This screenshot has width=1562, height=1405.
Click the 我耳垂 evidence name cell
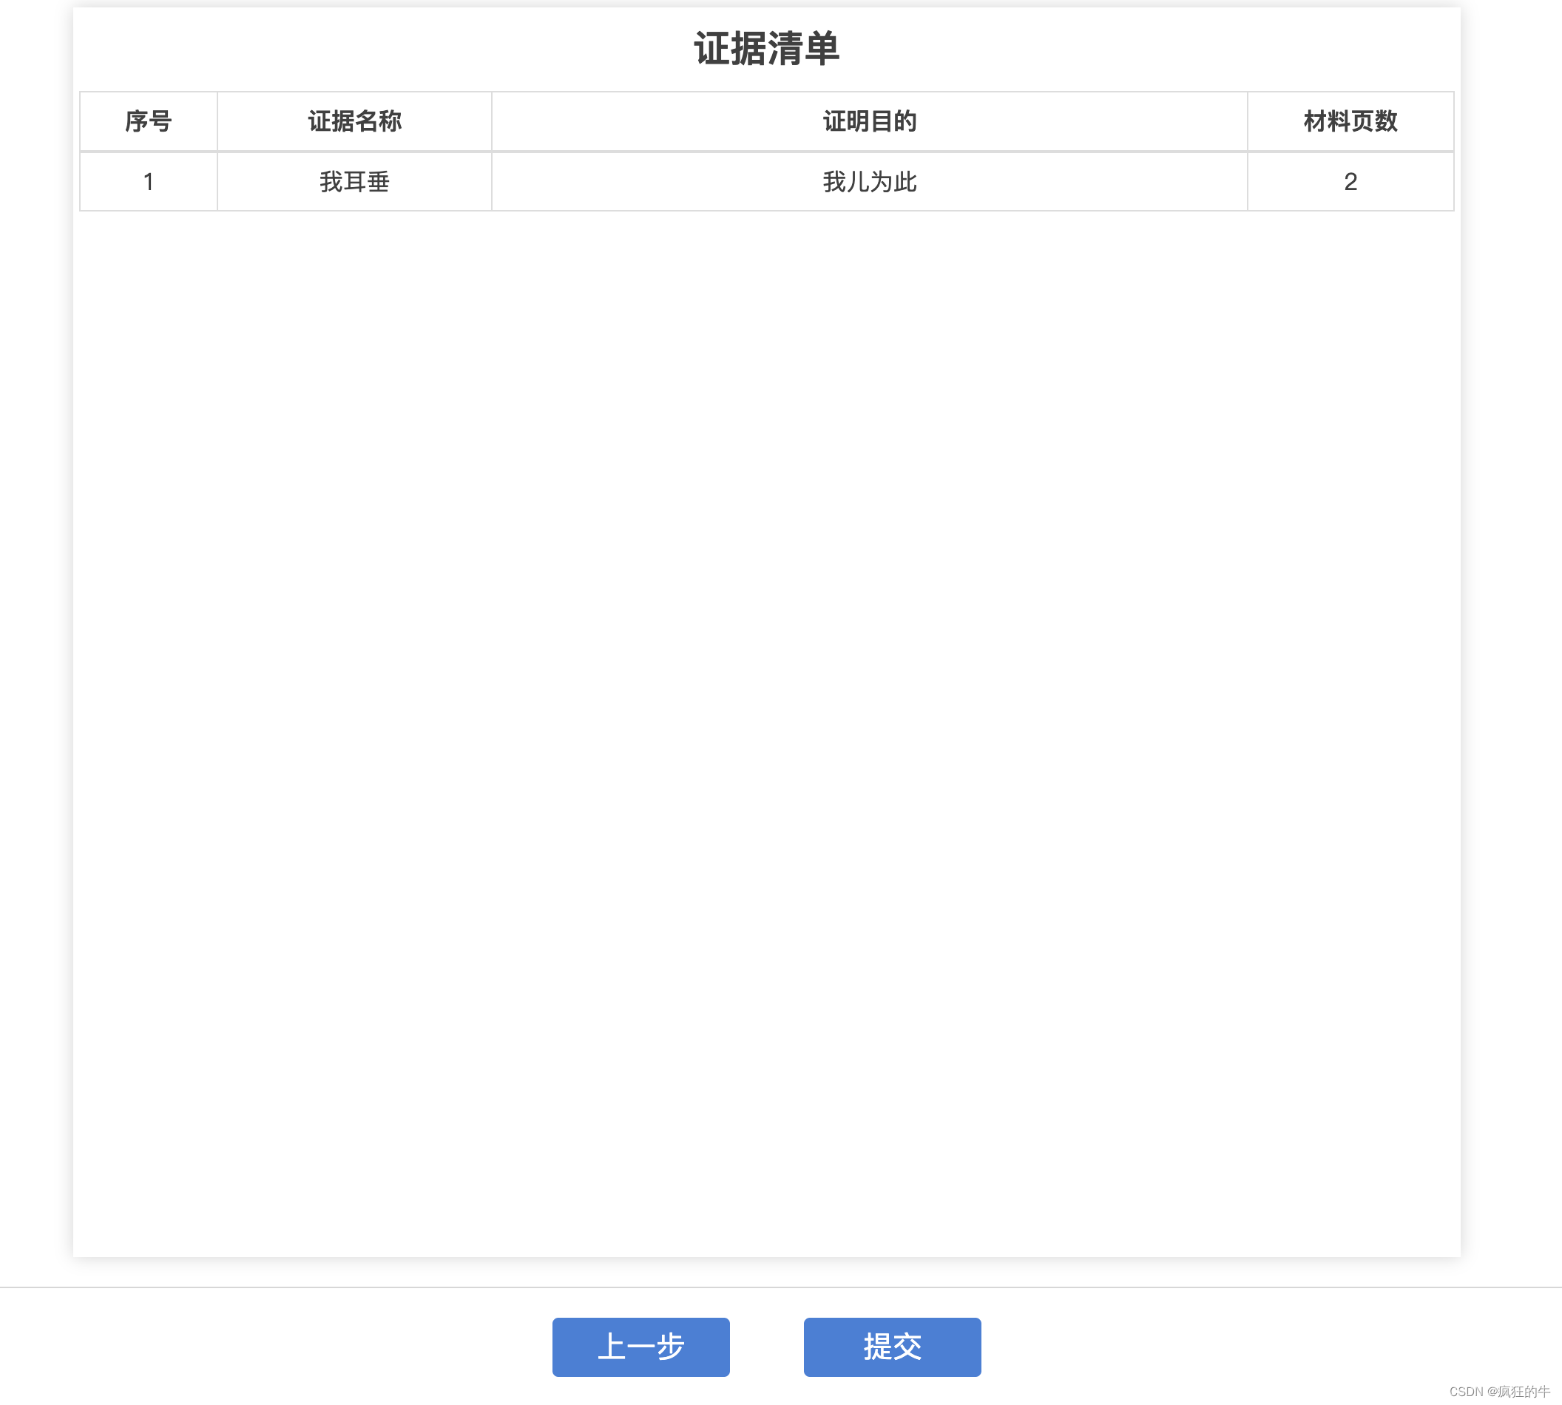[354, 181]
